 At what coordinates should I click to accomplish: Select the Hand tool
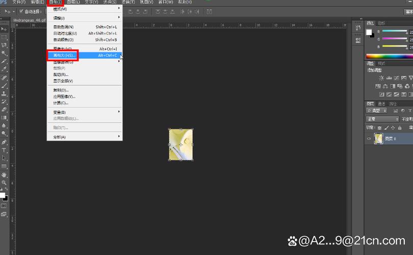coord(4,174)
